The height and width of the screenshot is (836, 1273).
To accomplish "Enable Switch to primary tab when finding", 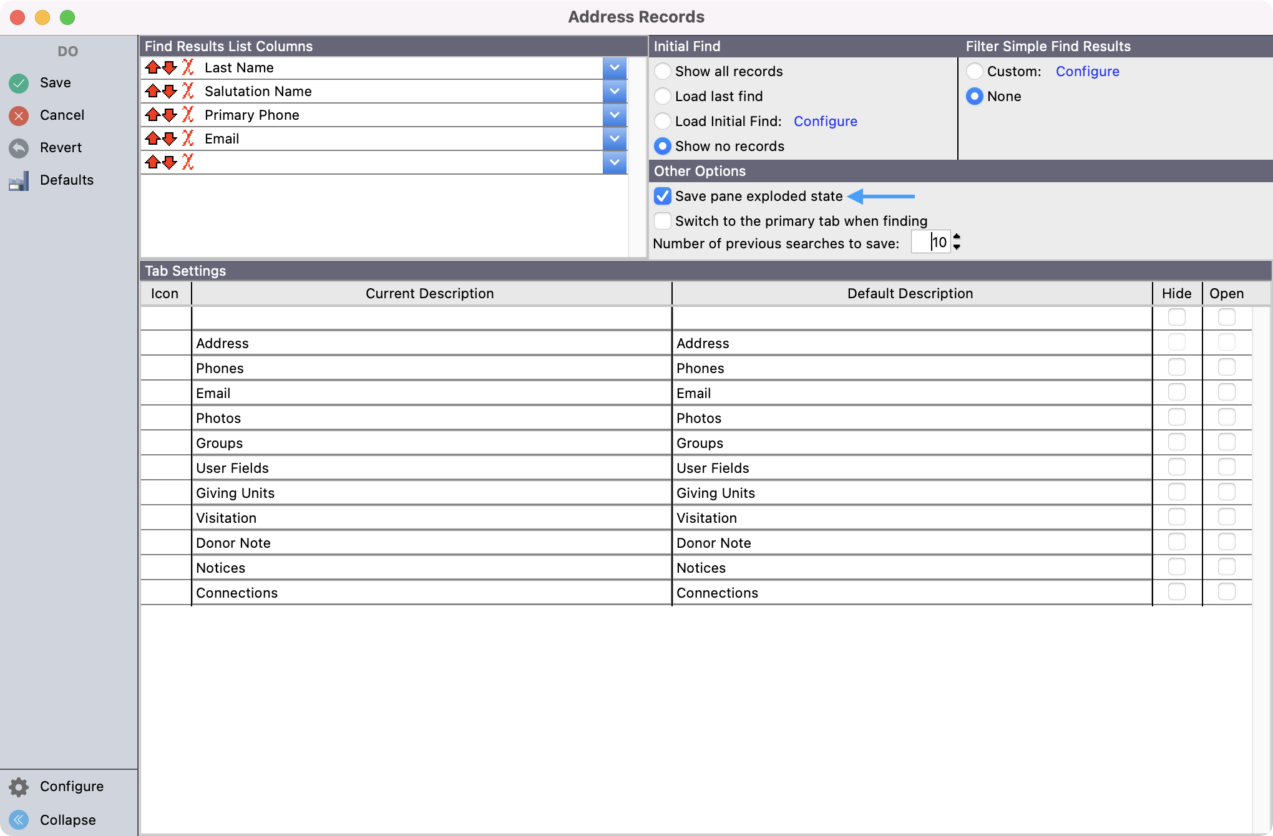I will 663,221.
